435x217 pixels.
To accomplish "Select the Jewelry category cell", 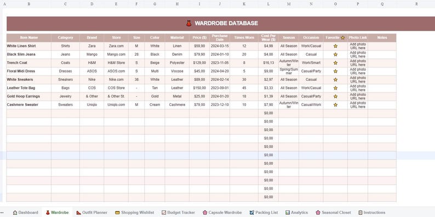I will click(x=66, y=96).
